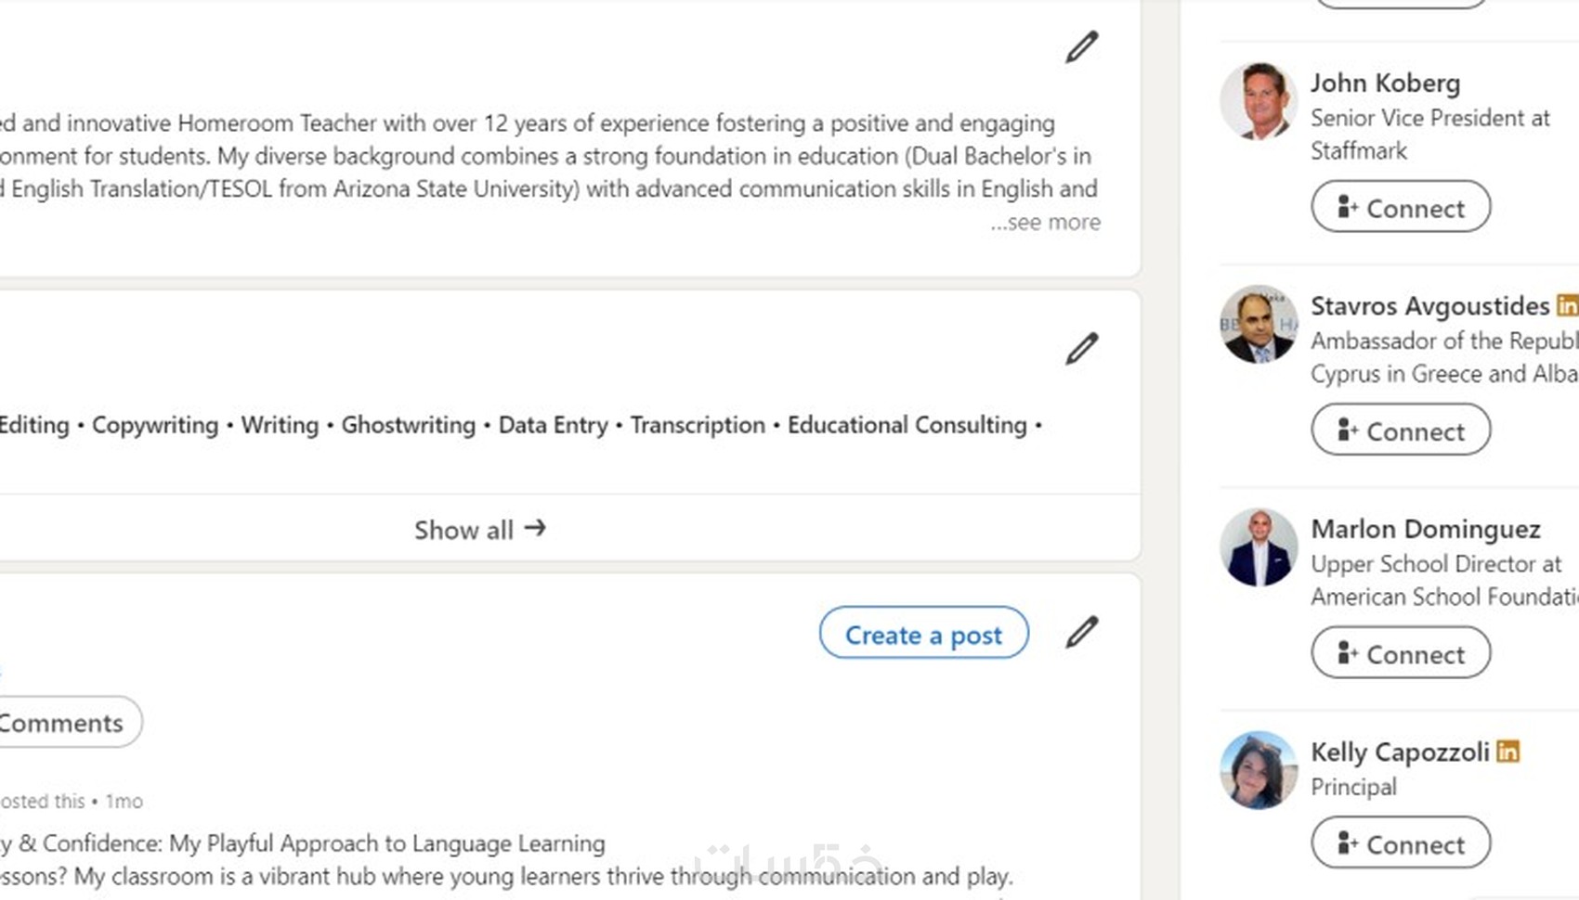Viewport: 1579px width, 900px height.
Task: Open Marlon Dominguez's profile name link
Action: coord(1425,529)
